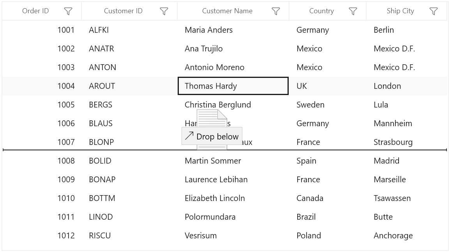Click the LINOD customer ID cell

click(129, 217)
